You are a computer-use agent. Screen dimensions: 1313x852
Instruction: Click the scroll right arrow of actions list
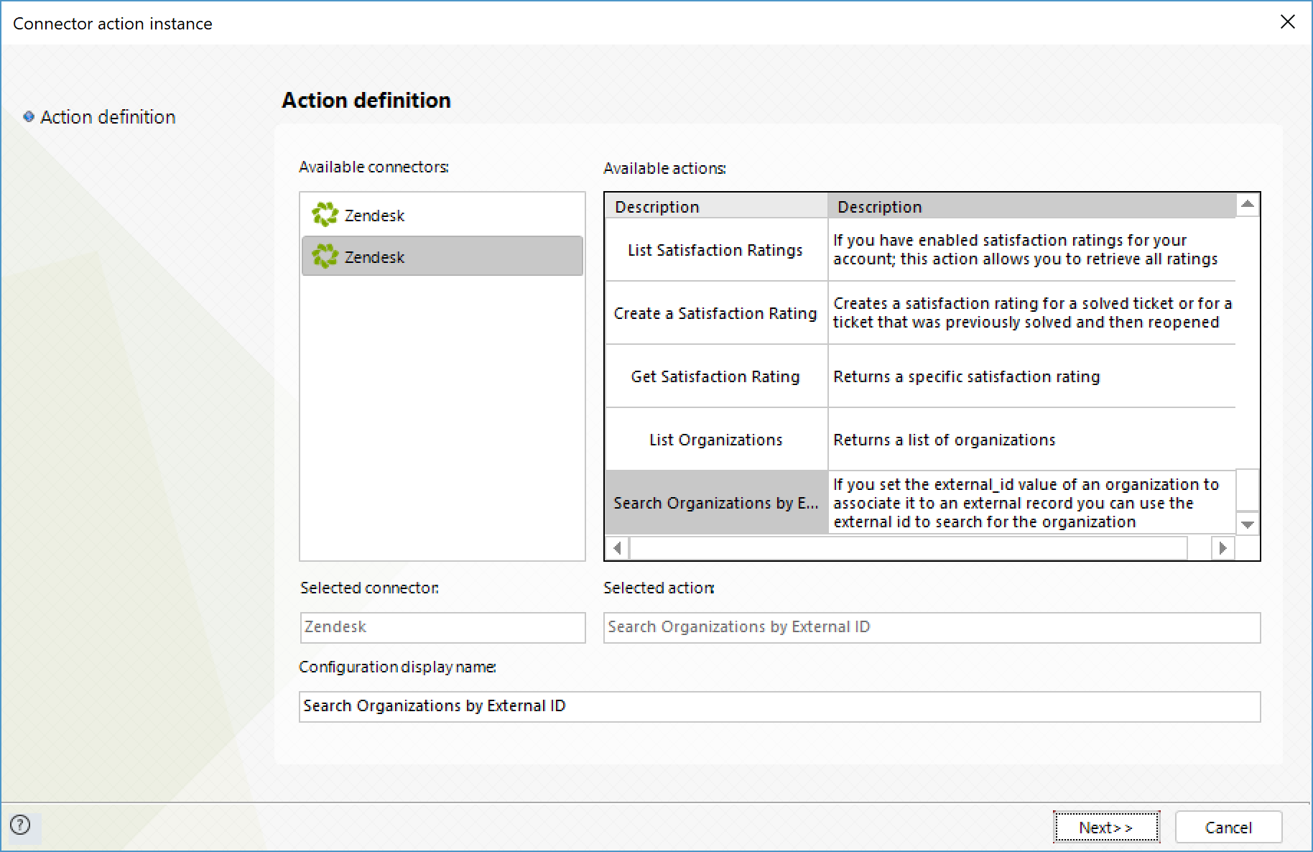pos(1222,548)
